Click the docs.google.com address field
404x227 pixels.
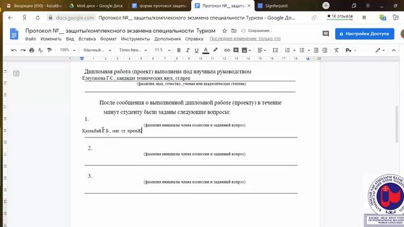(x=74, y=18)
